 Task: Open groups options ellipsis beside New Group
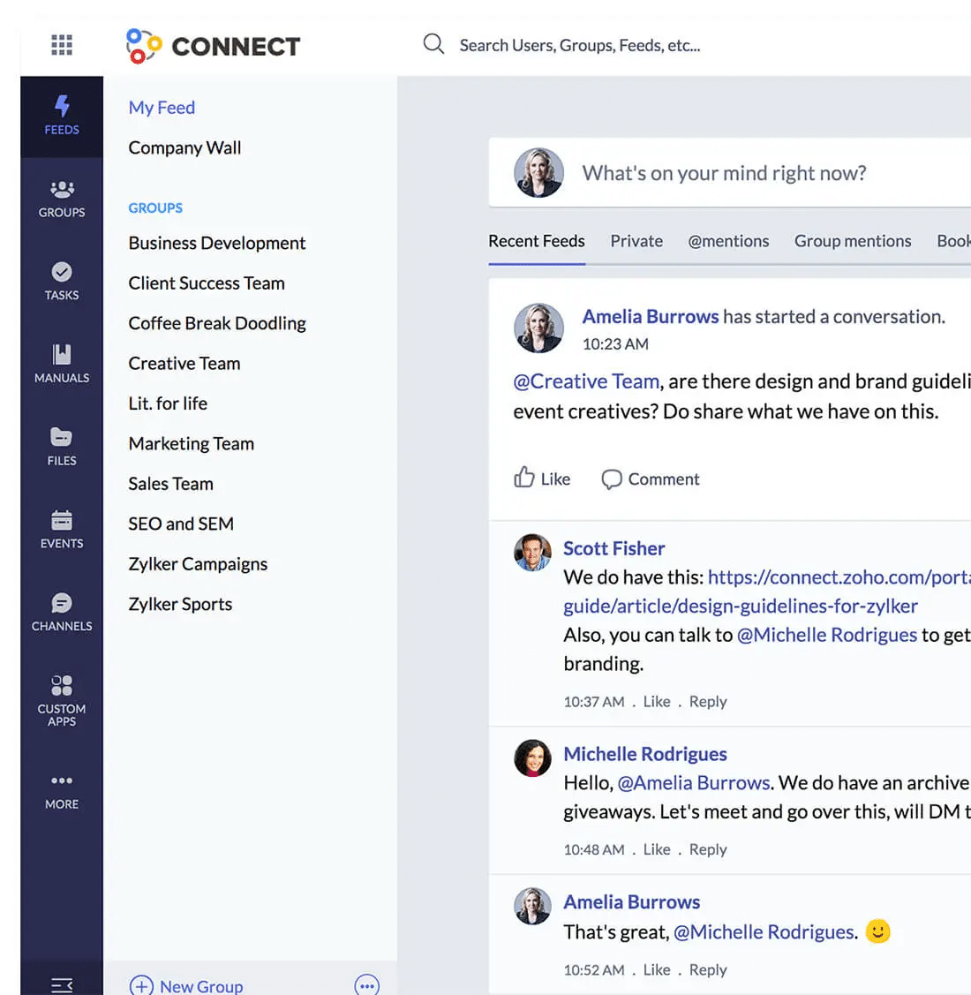point(366,985)
